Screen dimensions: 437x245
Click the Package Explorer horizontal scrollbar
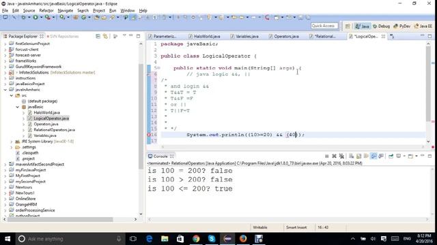click(60, 219)
